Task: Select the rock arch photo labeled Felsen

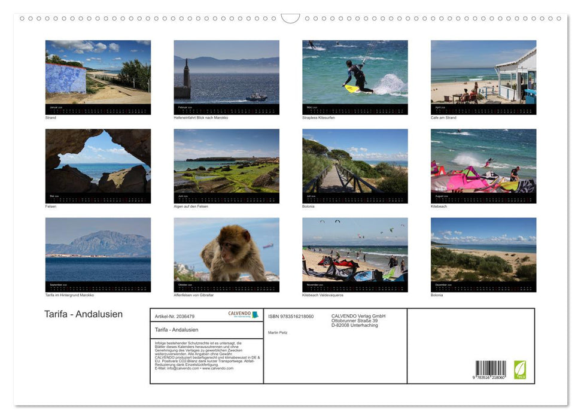Action: click(x=98, y=162)
